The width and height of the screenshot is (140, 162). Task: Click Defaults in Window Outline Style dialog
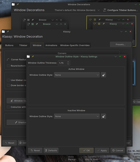point(51,150)
